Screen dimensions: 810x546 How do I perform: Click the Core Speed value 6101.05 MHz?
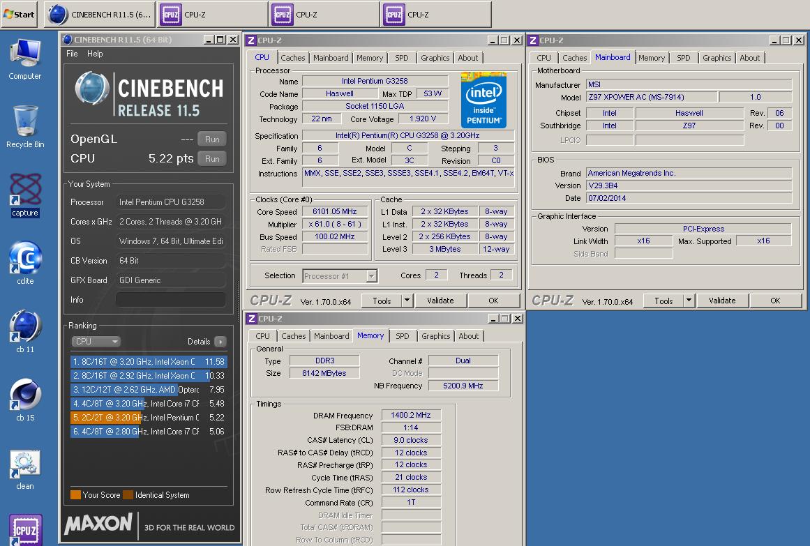tap(335, 211)
